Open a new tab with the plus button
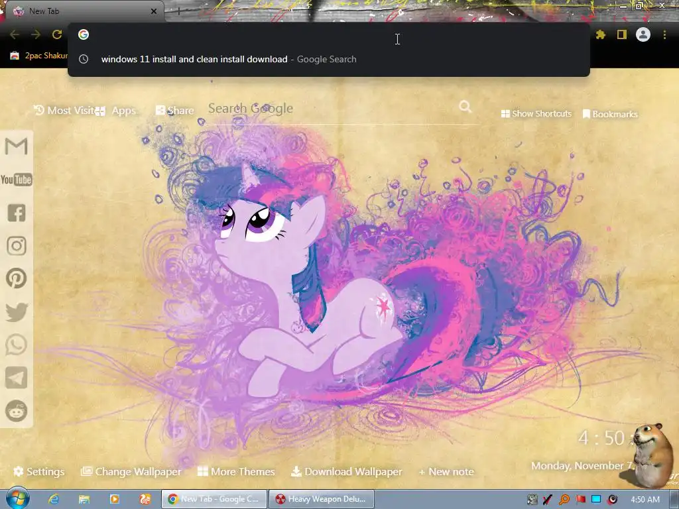The width and height of the screenshot is (679, 509). 178,11
